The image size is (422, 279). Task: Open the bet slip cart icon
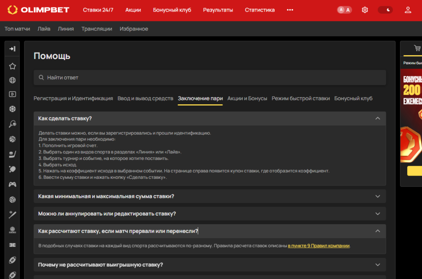pyautogui.click(x=417, y=49)
